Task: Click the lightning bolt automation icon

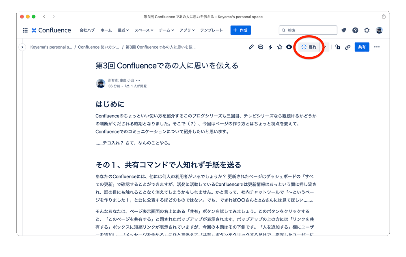Action: tap(270, 47)
